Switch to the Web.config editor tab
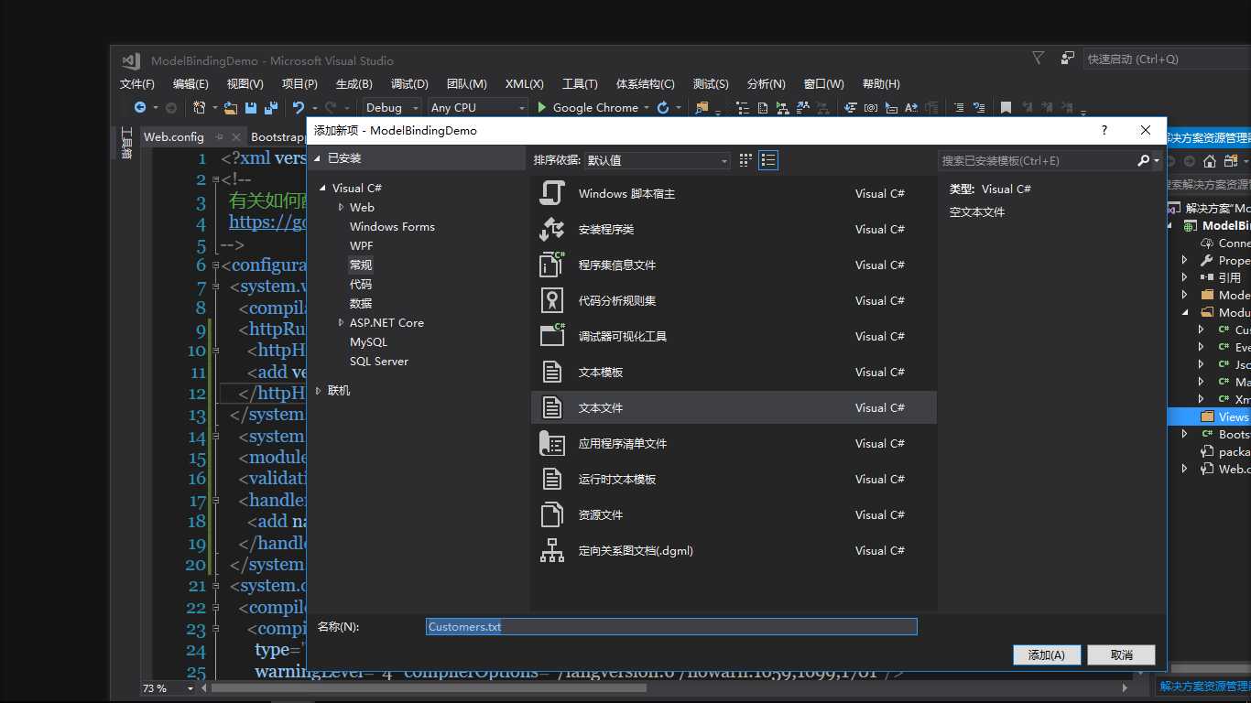This screenshot has height=703, width=1251. pos(174,136)
